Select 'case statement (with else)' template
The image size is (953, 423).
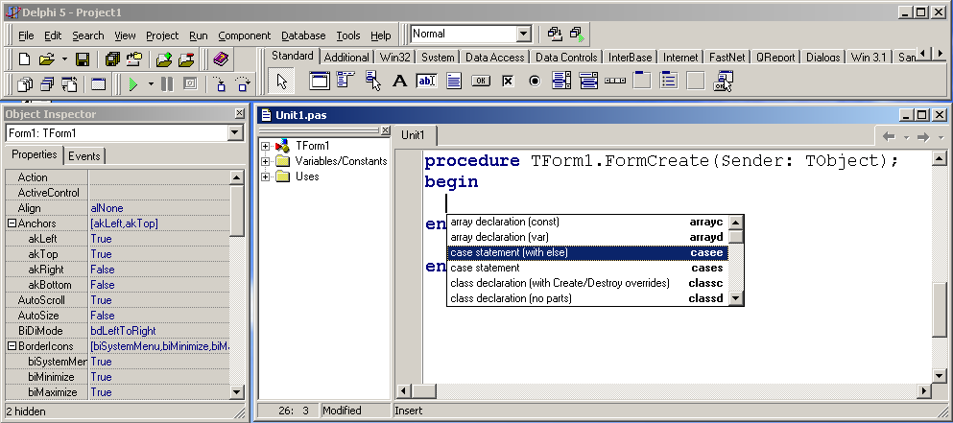(587, 252)
